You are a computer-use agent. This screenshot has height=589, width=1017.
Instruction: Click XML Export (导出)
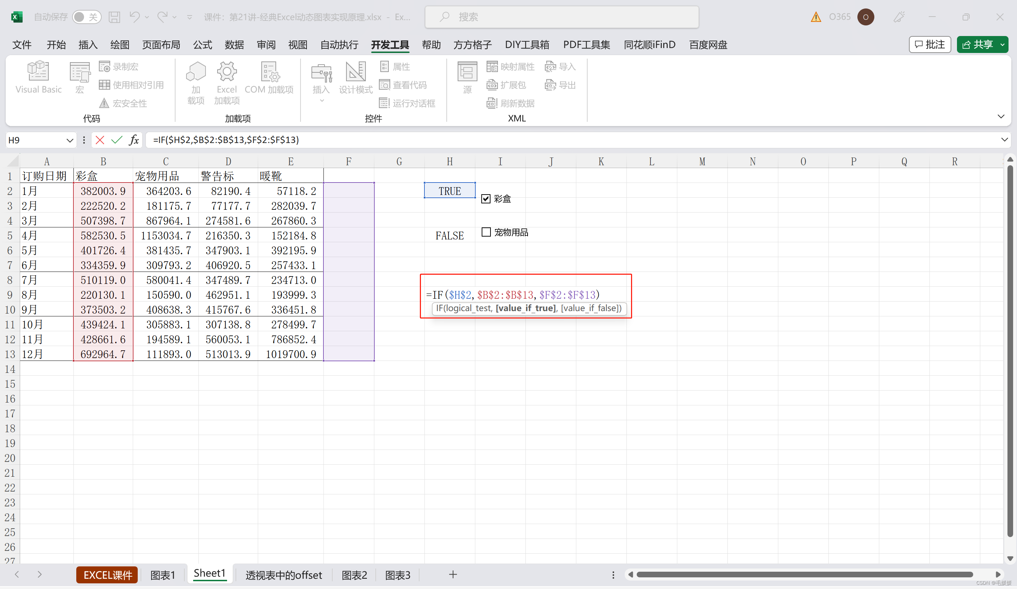pyautogui.click(x=560, y=85)
